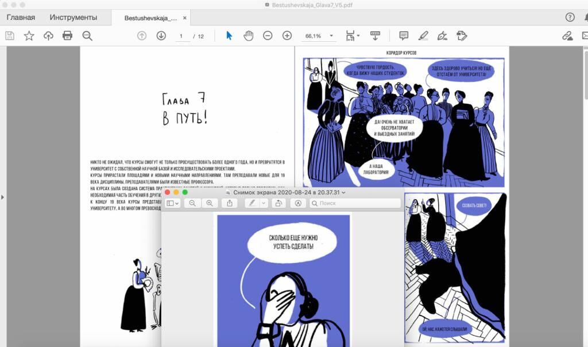588x347 pixels.
Task: Zoom in within the Preview window toolbar
Action: point(210,203)
